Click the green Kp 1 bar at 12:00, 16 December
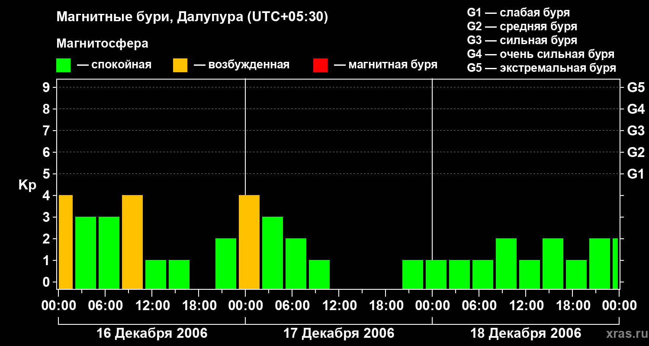The width and height of the screenshot is (649, 346). 156,275
